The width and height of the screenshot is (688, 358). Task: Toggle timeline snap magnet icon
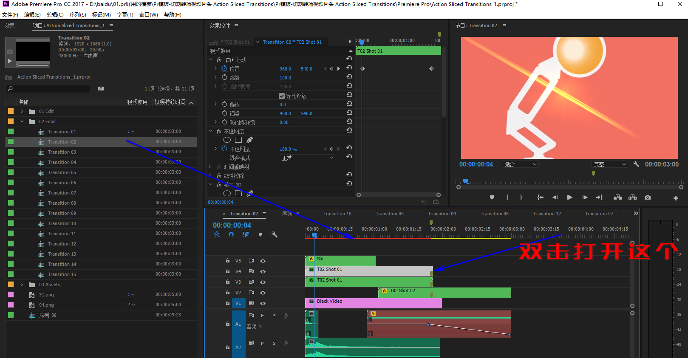click(x=231, y=234)
